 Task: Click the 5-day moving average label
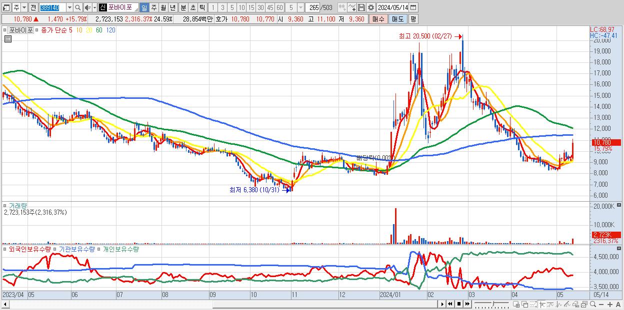(x=70, y=30)
